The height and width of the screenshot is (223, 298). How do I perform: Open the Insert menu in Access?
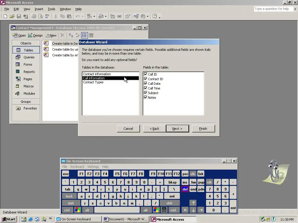[39, 9]
